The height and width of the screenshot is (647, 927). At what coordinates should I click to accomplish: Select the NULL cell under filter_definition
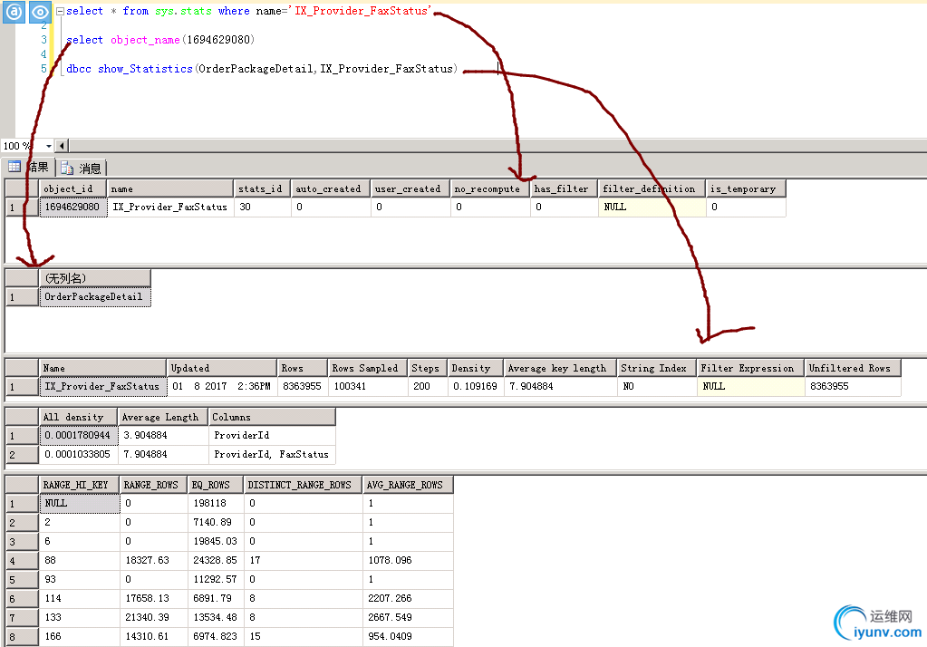(652, 207)
